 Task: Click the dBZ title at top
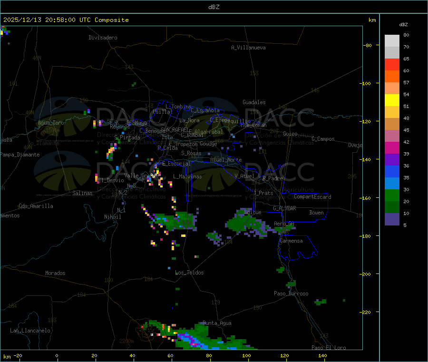coord(214,7)
